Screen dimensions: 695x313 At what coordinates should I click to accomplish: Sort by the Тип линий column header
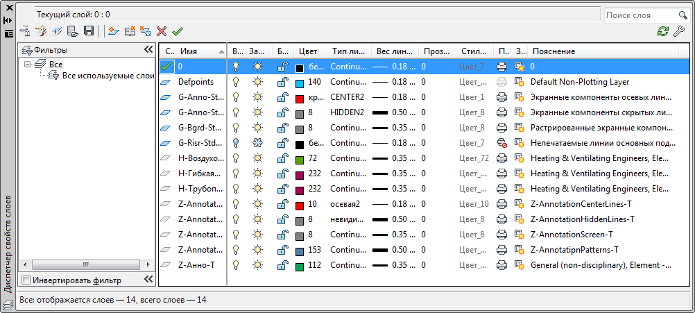click(x=350, y=51)
